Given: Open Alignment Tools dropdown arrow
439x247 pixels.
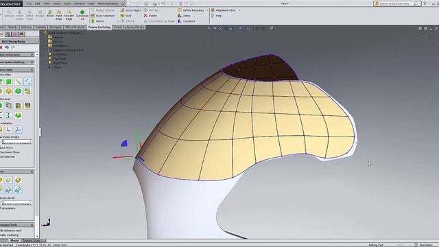Looking at the screenshot, I should click(239, 10).
